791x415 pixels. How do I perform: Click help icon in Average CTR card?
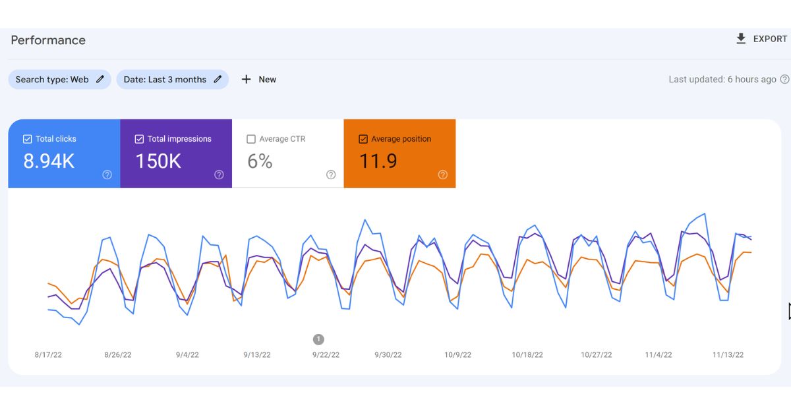click(x=331, y=175)
